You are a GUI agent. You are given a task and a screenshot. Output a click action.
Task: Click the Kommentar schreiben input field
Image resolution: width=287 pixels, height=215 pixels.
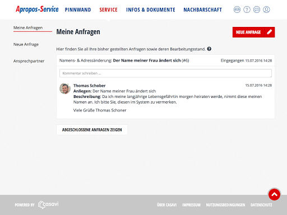(165, 73)
